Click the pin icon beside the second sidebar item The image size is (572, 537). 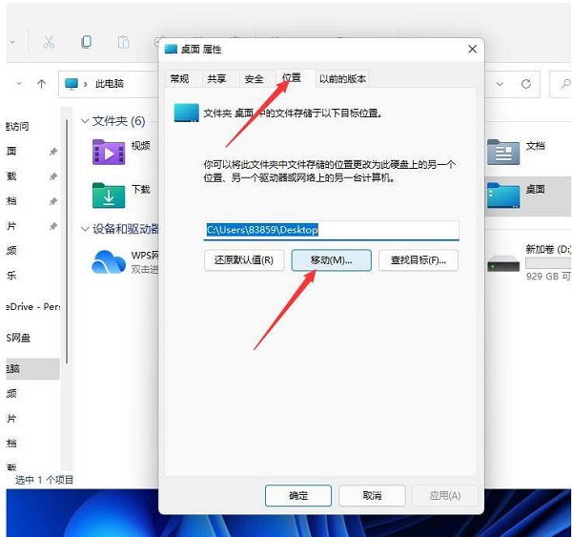(x=53, y=176)
